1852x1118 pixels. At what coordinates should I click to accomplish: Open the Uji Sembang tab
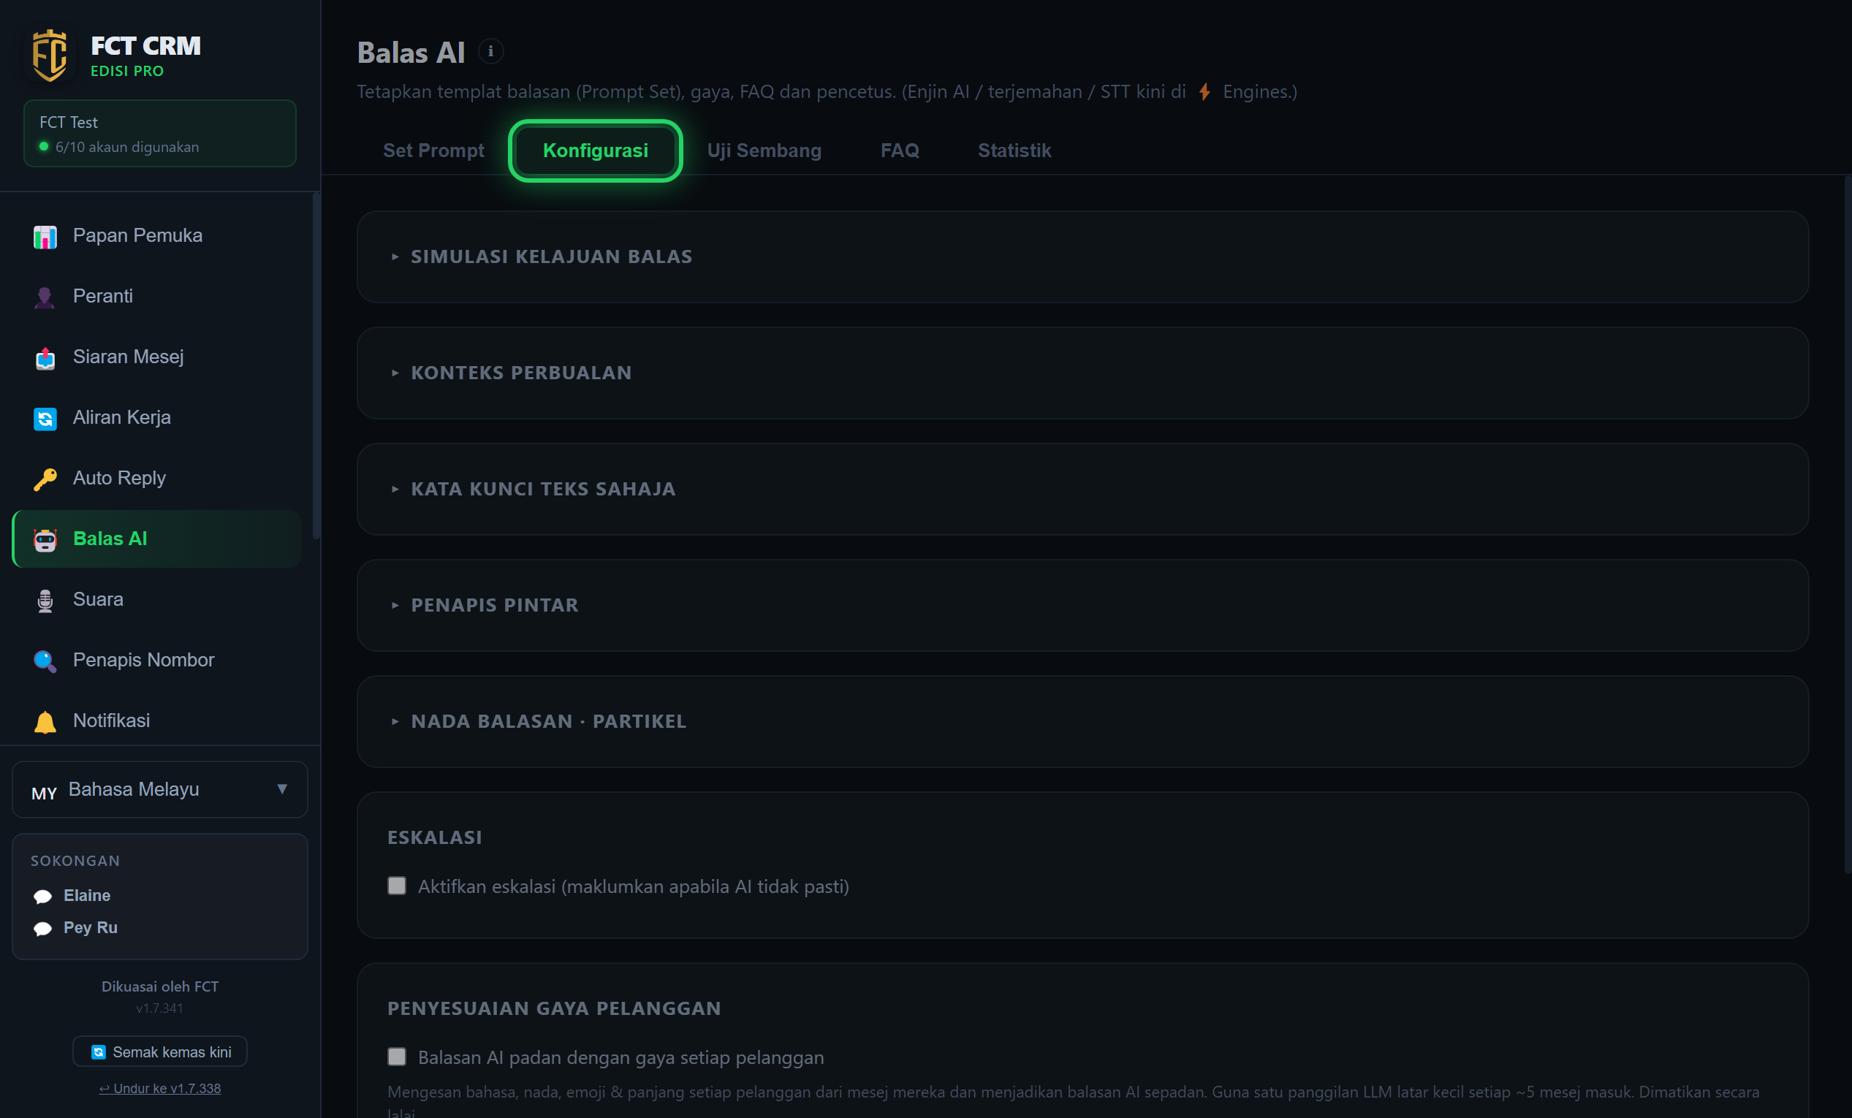tap(764, 151)
